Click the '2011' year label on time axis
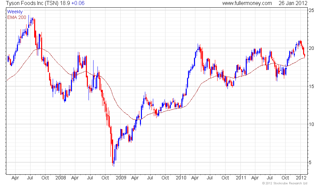Viewport: 325px width, 186px height. pos(241,178)
